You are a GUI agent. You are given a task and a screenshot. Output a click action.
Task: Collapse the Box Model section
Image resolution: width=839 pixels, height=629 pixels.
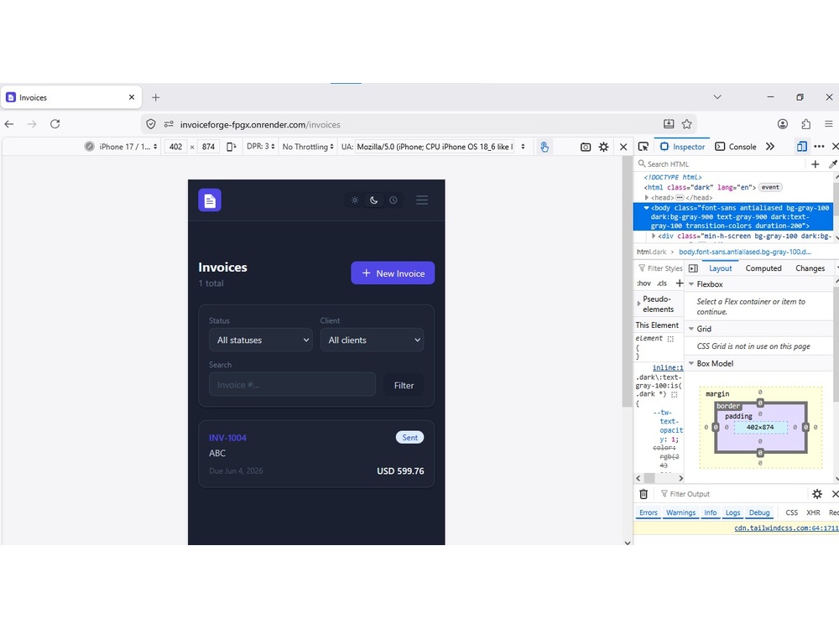[x=691, y=364]
